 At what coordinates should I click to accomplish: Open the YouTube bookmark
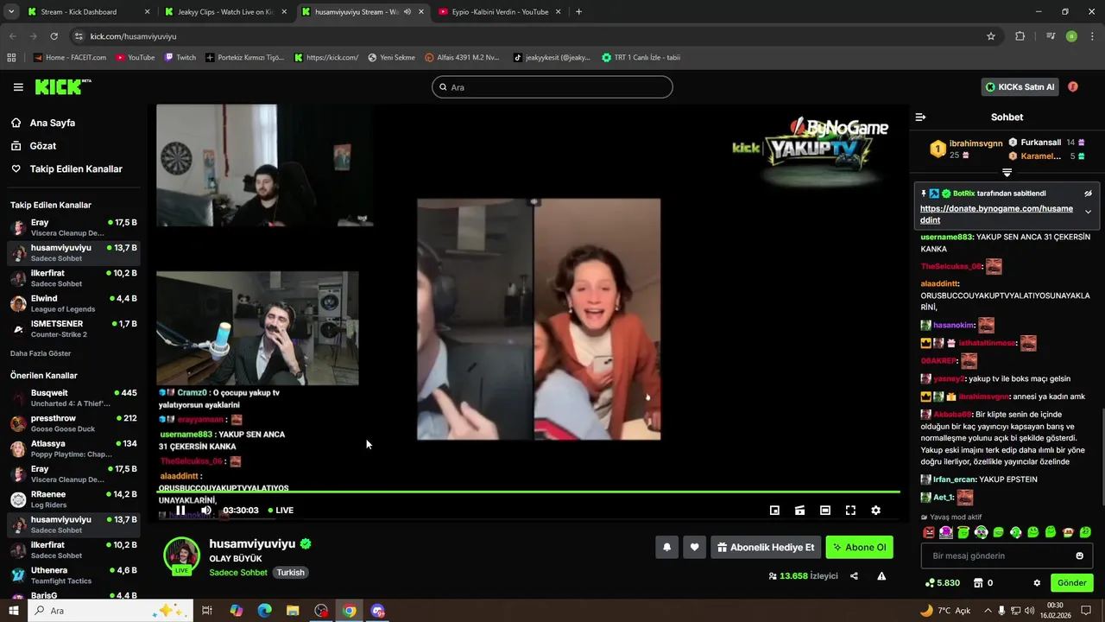pos(134,58)
